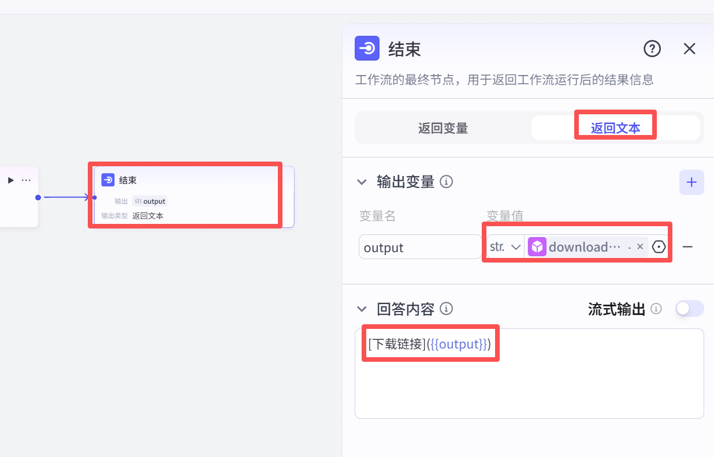Screen dimensions: 714x457
Task: Close the 结束 configuration panel
Action: point(689,49)
